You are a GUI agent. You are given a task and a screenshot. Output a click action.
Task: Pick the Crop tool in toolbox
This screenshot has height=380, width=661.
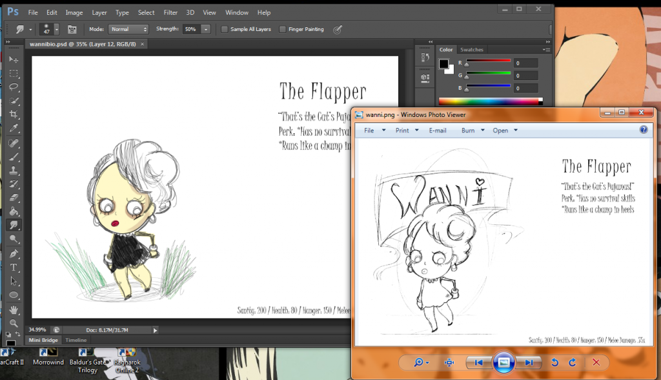[14, 114]
